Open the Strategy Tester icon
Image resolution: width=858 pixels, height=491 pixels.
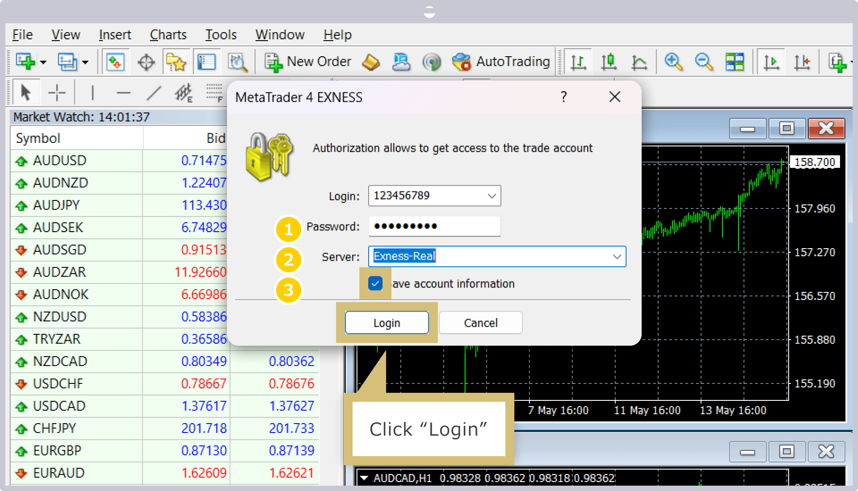tap(237, 62)
